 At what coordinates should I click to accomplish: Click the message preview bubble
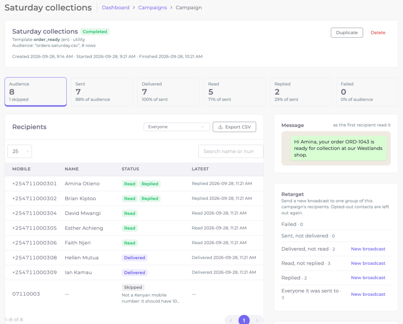click(x=338, y=148)
